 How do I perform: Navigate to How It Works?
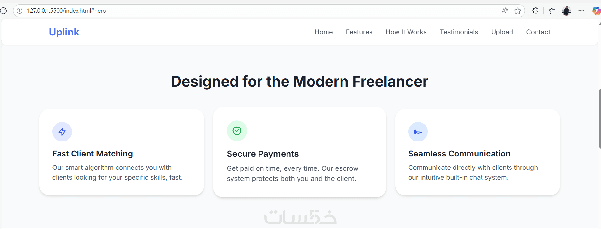point(406,32)
